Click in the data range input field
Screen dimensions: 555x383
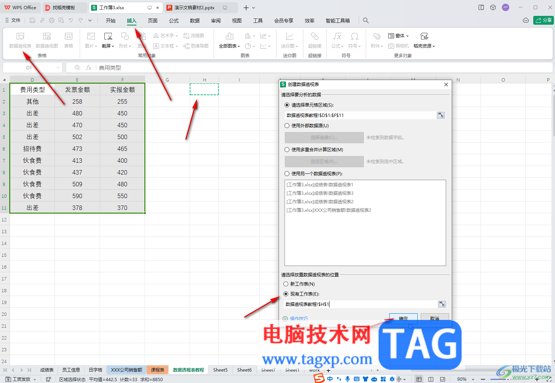coord(361,115)
